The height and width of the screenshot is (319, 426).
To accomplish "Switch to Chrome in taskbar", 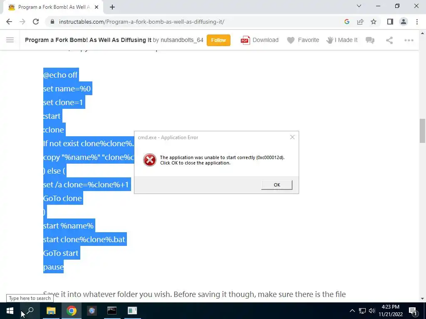I will [71, 311].
